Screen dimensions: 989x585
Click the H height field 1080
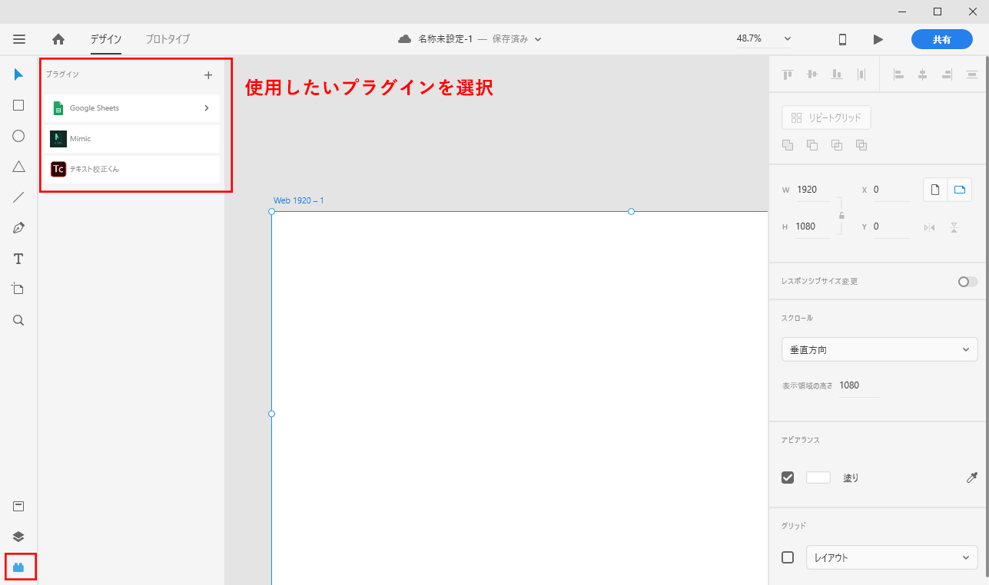813,226
